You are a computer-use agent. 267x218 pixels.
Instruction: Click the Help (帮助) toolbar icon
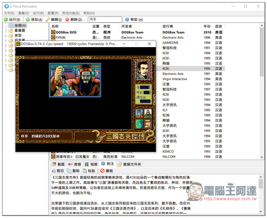pos(127,20)
